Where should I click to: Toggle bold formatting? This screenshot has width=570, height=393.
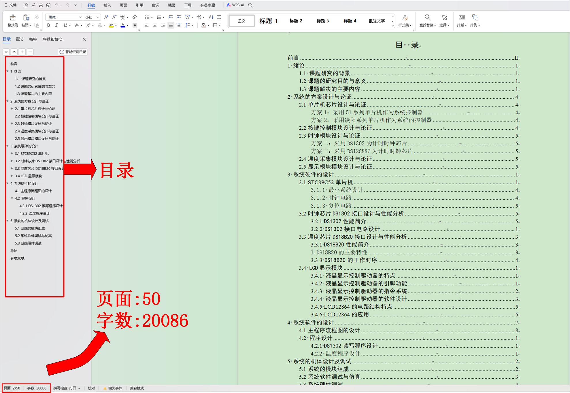click(48, 25)
